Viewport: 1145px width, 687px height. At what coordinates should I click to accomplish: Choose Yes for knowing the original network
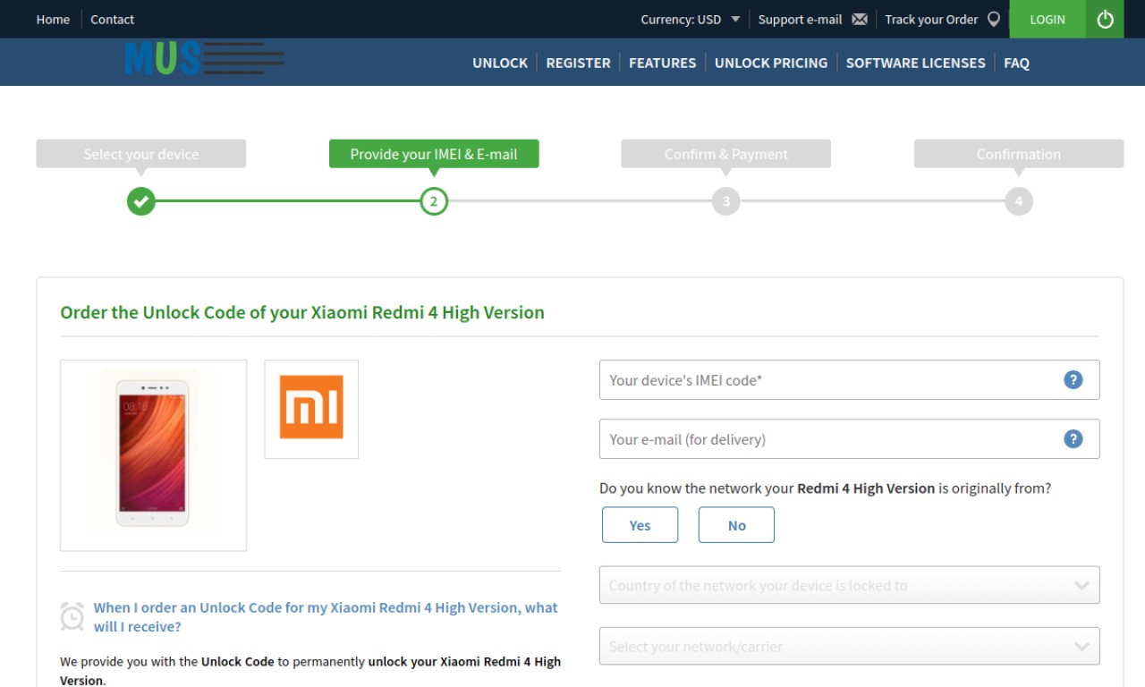pyautogui.click(x=640, y=525)
